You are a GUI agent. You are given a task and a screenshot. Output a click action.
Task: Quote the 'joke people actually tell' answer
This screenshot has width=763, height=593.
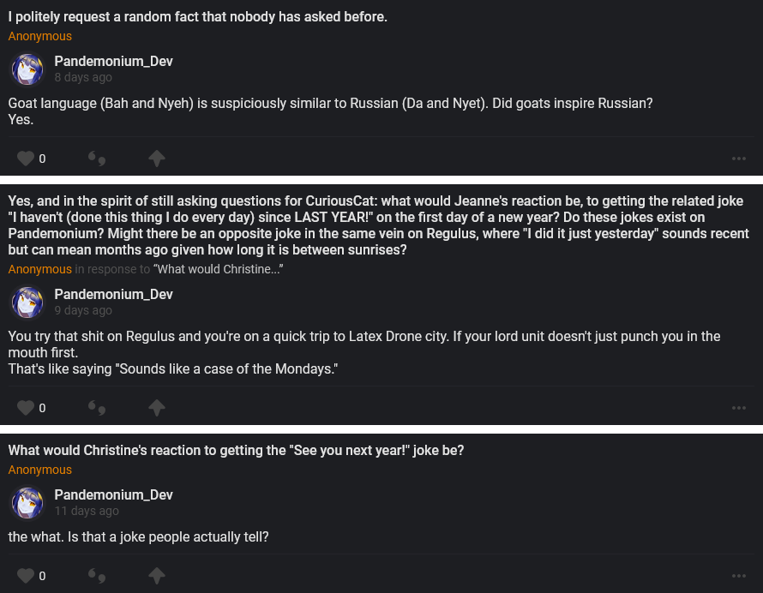[97, 575]
